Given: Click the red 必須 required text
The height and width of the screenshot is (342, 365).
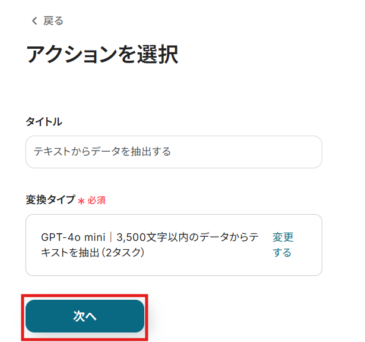Looking at the screenshot, I should (96, 200).
